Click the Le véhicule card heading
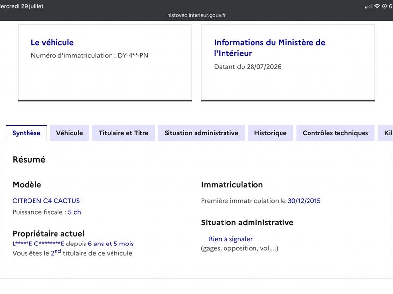Screen dimensions: 393x294 (x=52, y=43)
